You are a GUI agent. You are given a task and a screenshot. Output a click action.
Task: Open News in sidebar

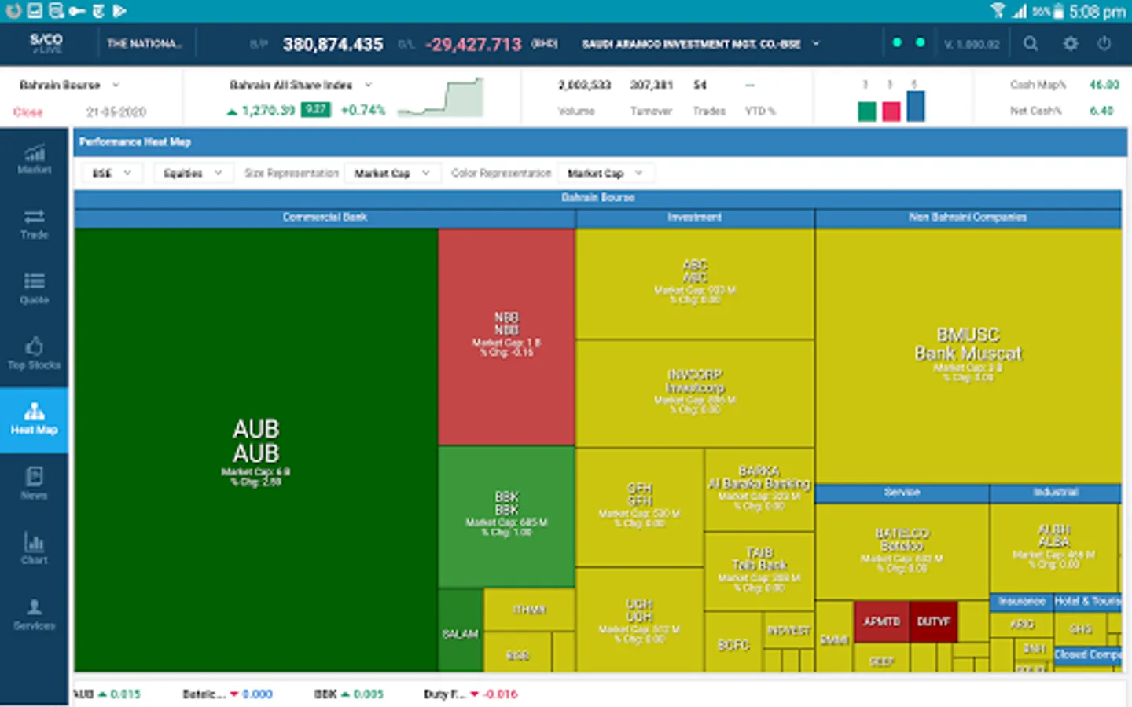coord(34,485)
